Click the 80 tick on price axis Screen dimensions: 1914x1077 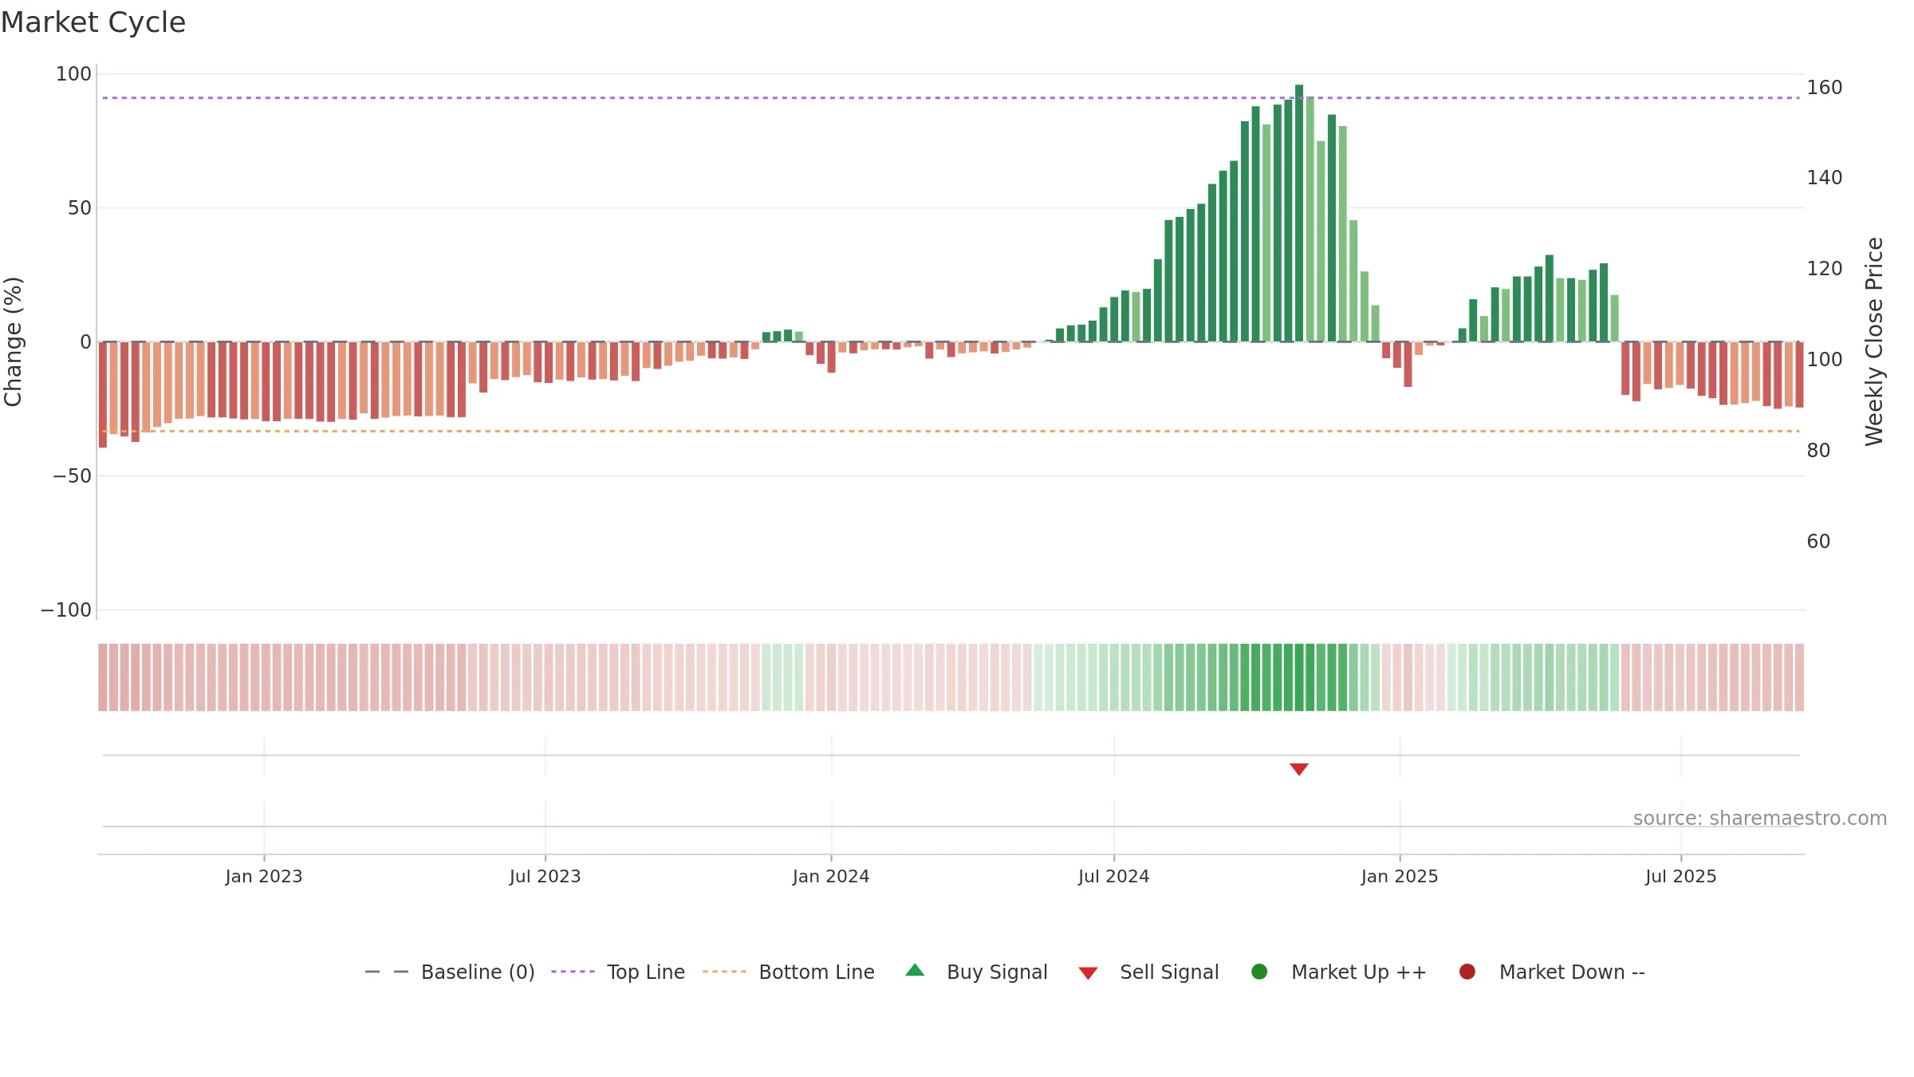click(1818, 451)
